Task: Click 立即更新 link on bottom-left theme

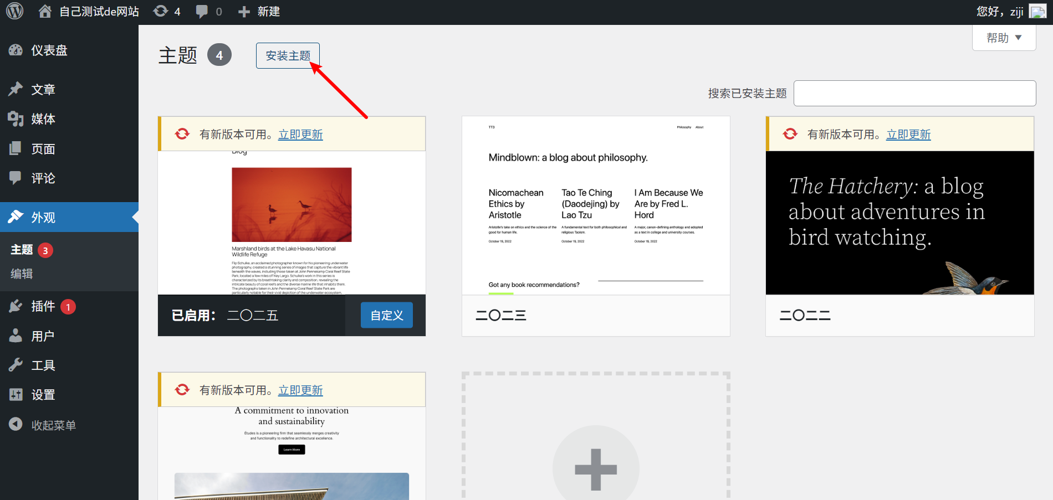Action: pos(300,390)
